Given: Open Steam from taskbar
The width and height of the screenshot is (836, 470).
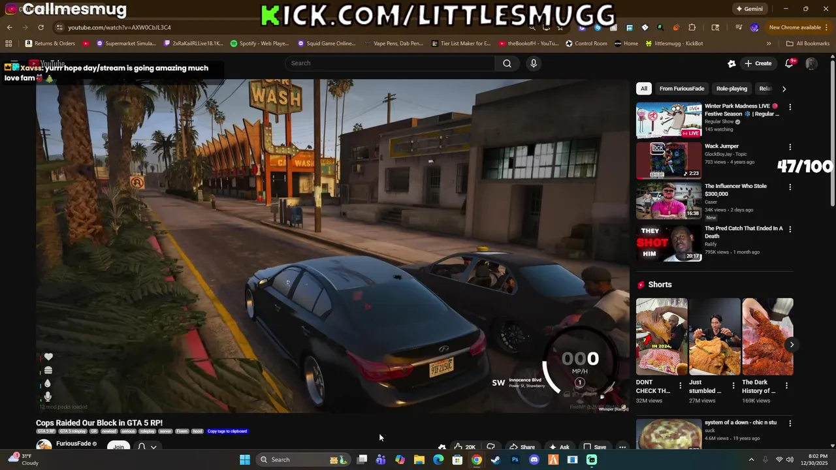Looking at the screenshot, I should click(496, 460).
